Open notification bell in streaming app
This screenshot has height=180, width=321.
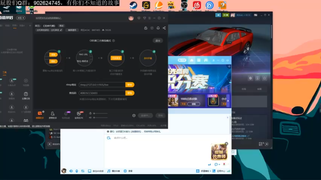(158, 28)
